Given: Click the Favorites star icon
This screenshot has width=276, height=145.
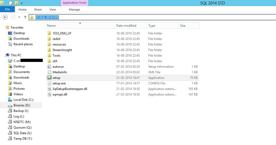Looking at the screenshot, I should click(x=7, y=27).
